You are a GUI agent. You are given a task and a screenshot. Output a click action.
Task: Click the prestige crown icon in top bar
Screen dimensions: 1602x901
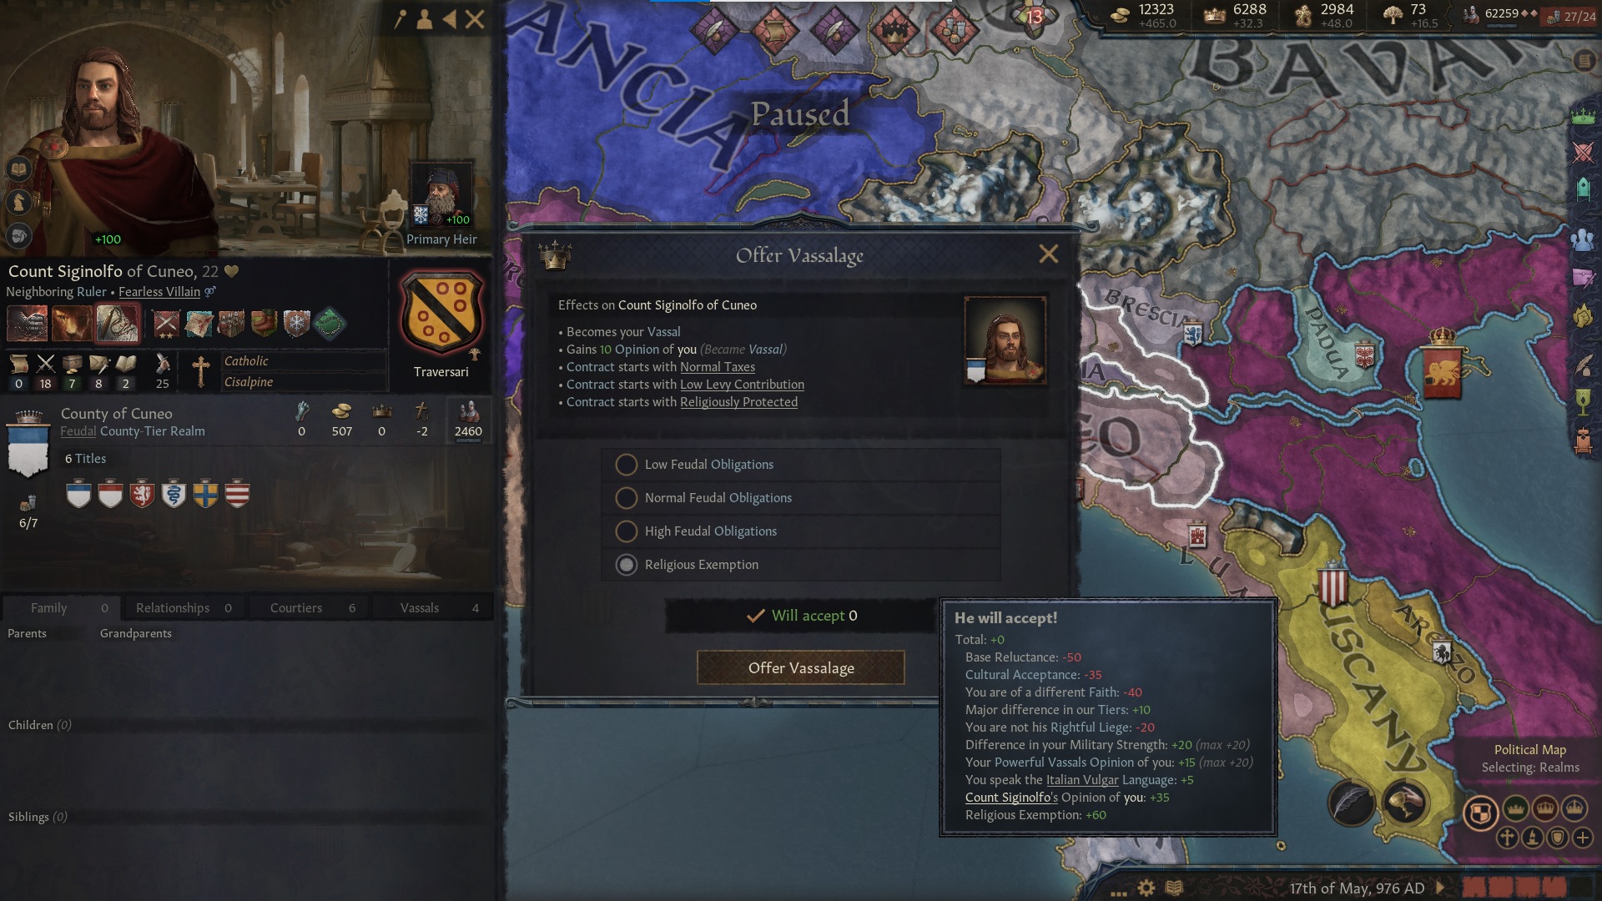click(1214, 15)
